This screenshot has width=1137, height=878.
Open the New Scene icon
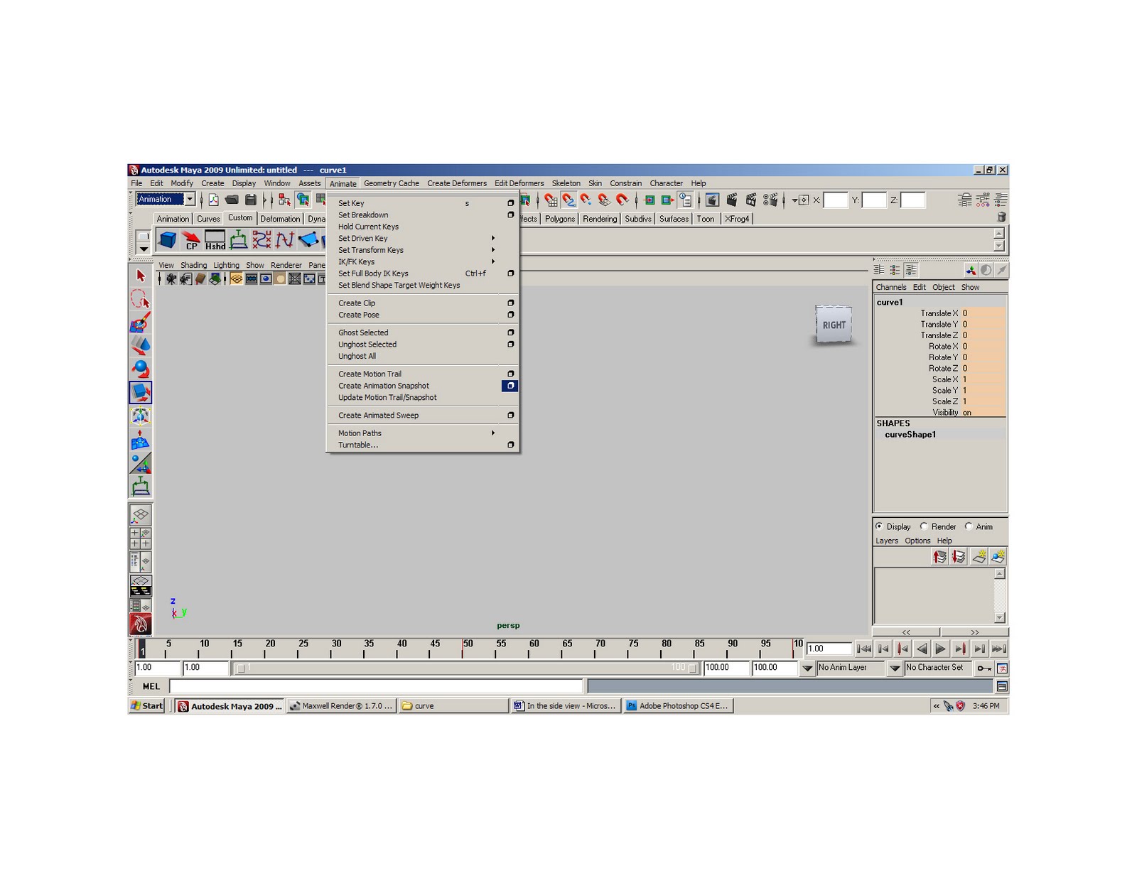(x=213, y=200)
